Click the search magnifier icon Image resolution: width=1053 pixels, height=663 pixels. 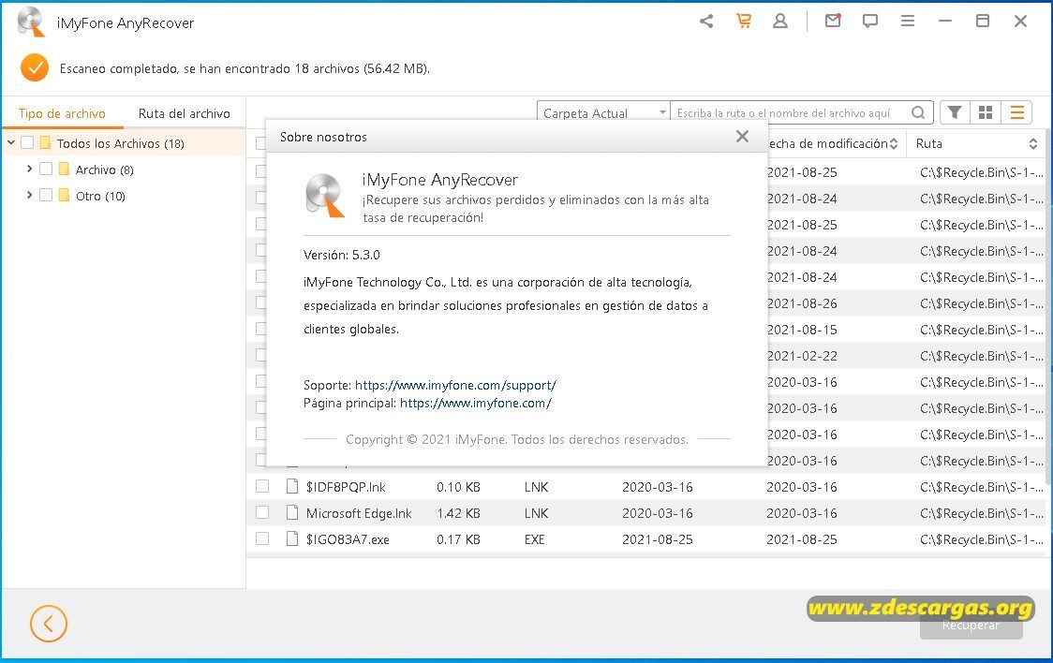tap(918, 112)
